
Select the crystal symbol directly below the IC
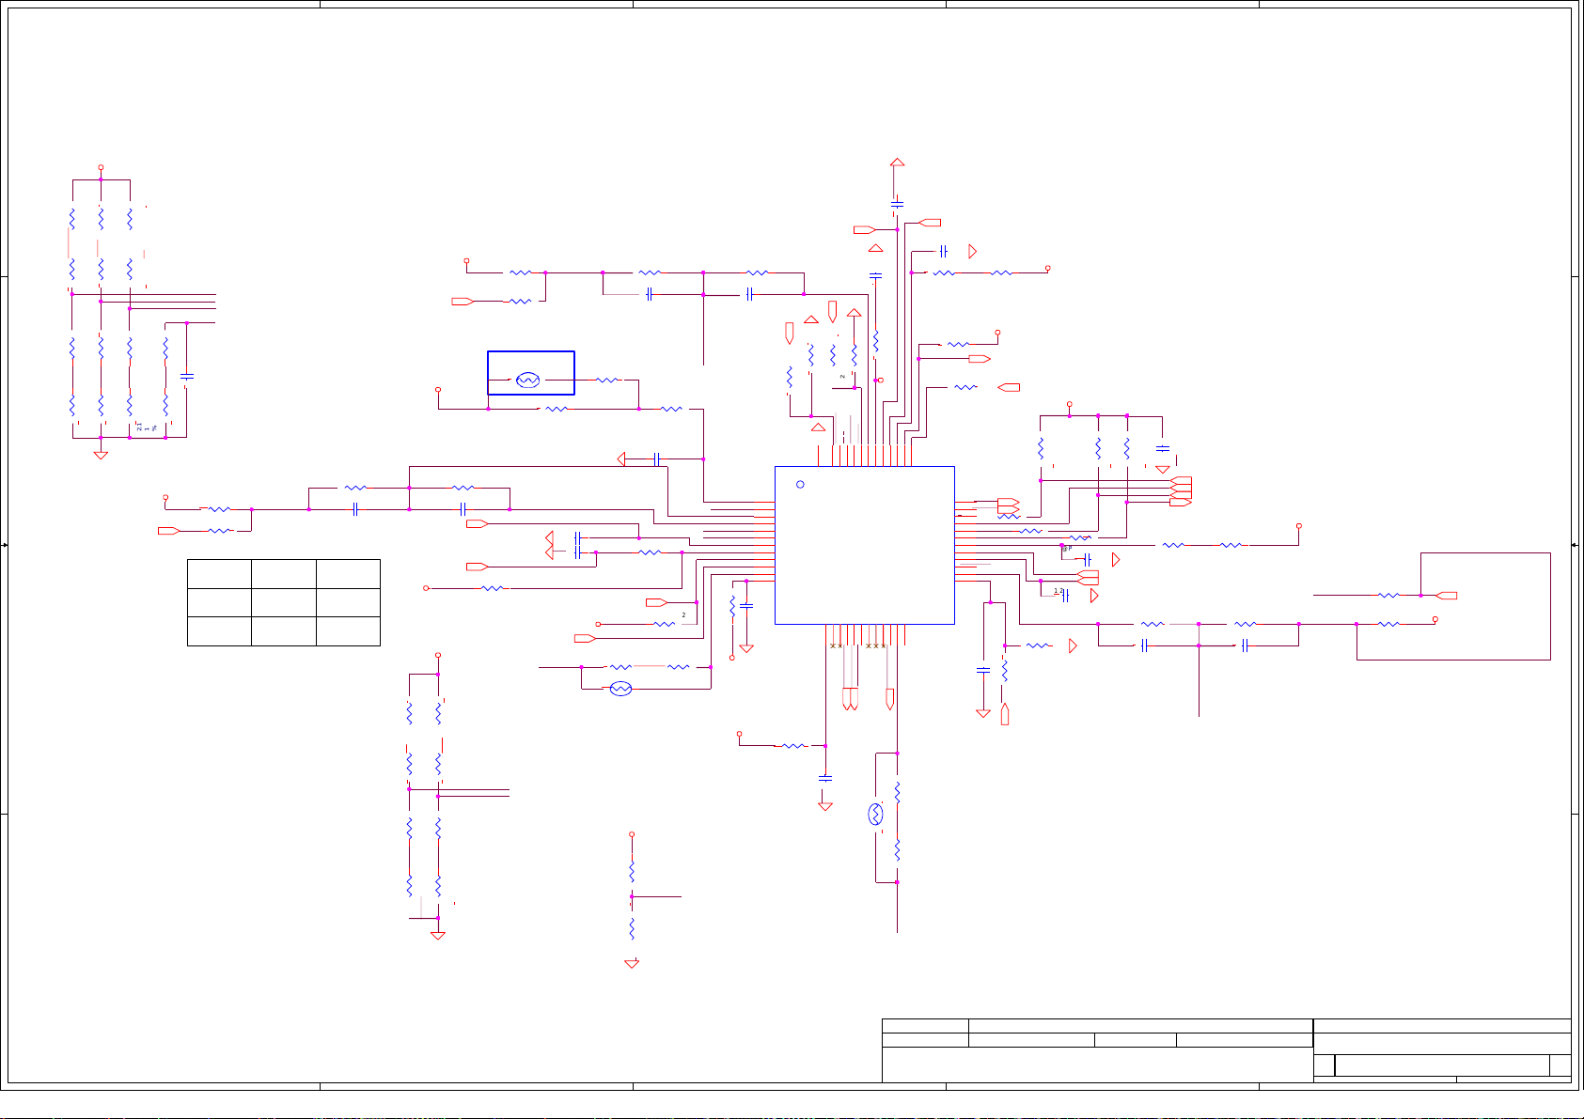(876, 814)
